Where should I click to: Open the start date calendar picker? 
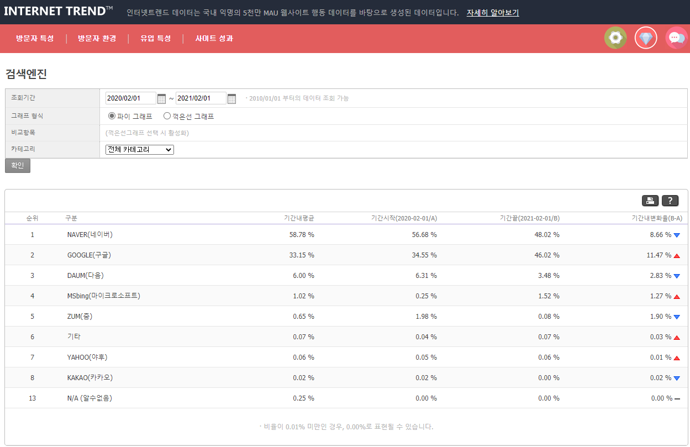pyautogui.click(x=161, y=98)
